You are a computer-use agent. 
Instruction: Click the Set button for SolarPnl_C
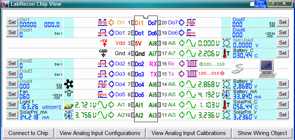(282, 105)
